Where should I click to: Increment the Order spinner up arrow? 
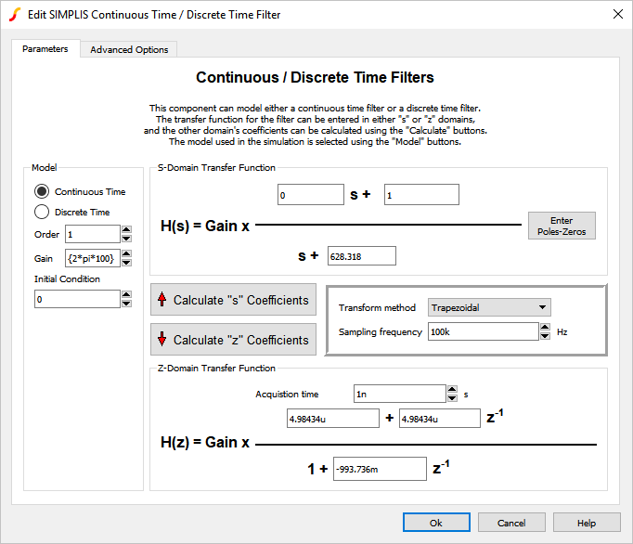(126, 229)
